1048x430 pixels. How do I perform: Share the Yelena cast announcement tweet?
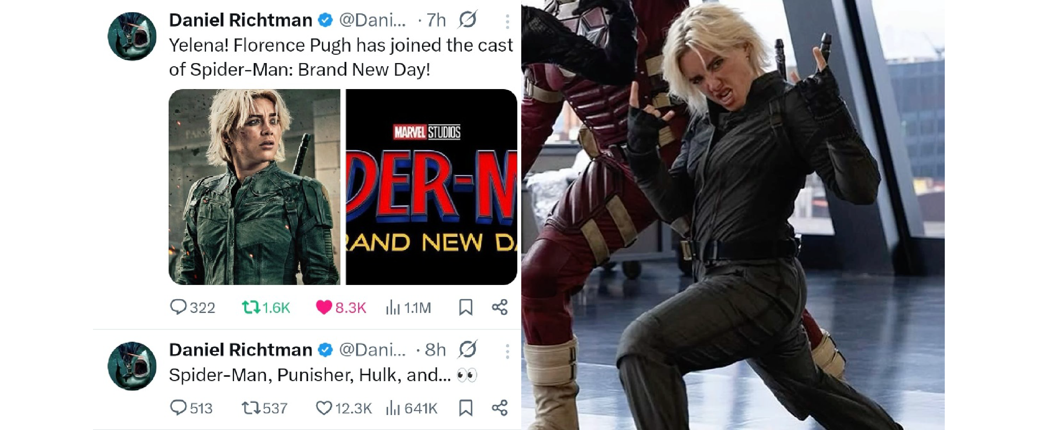pyautogui.click(x=500, y=307)
